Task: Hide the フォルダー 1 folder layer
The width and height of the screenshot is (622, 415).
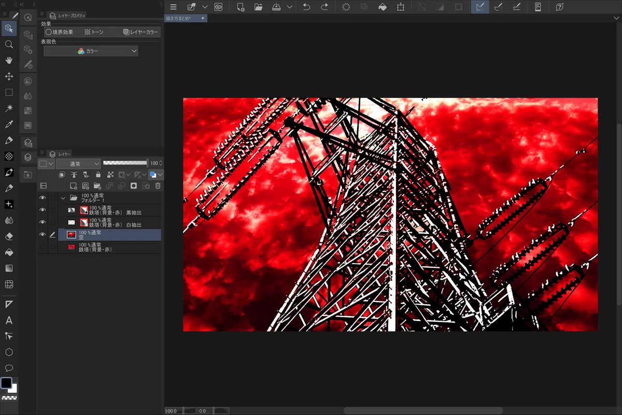Action: (x=43, y=198)
